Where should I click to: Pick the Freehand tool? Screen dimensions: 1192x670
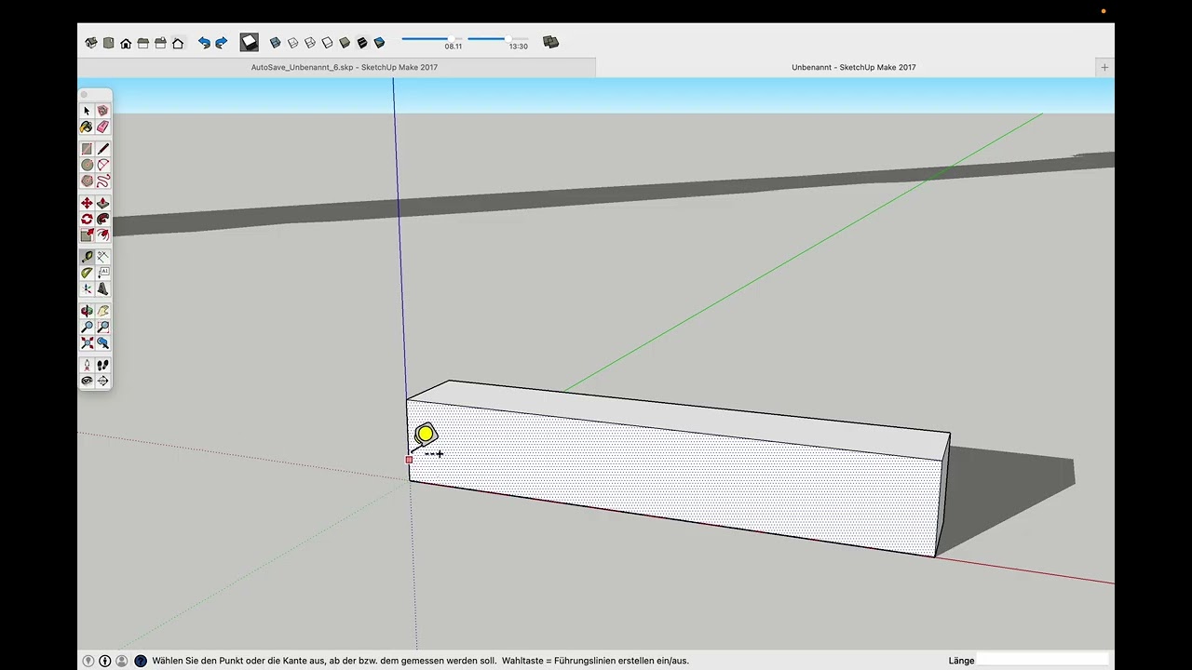102,181
